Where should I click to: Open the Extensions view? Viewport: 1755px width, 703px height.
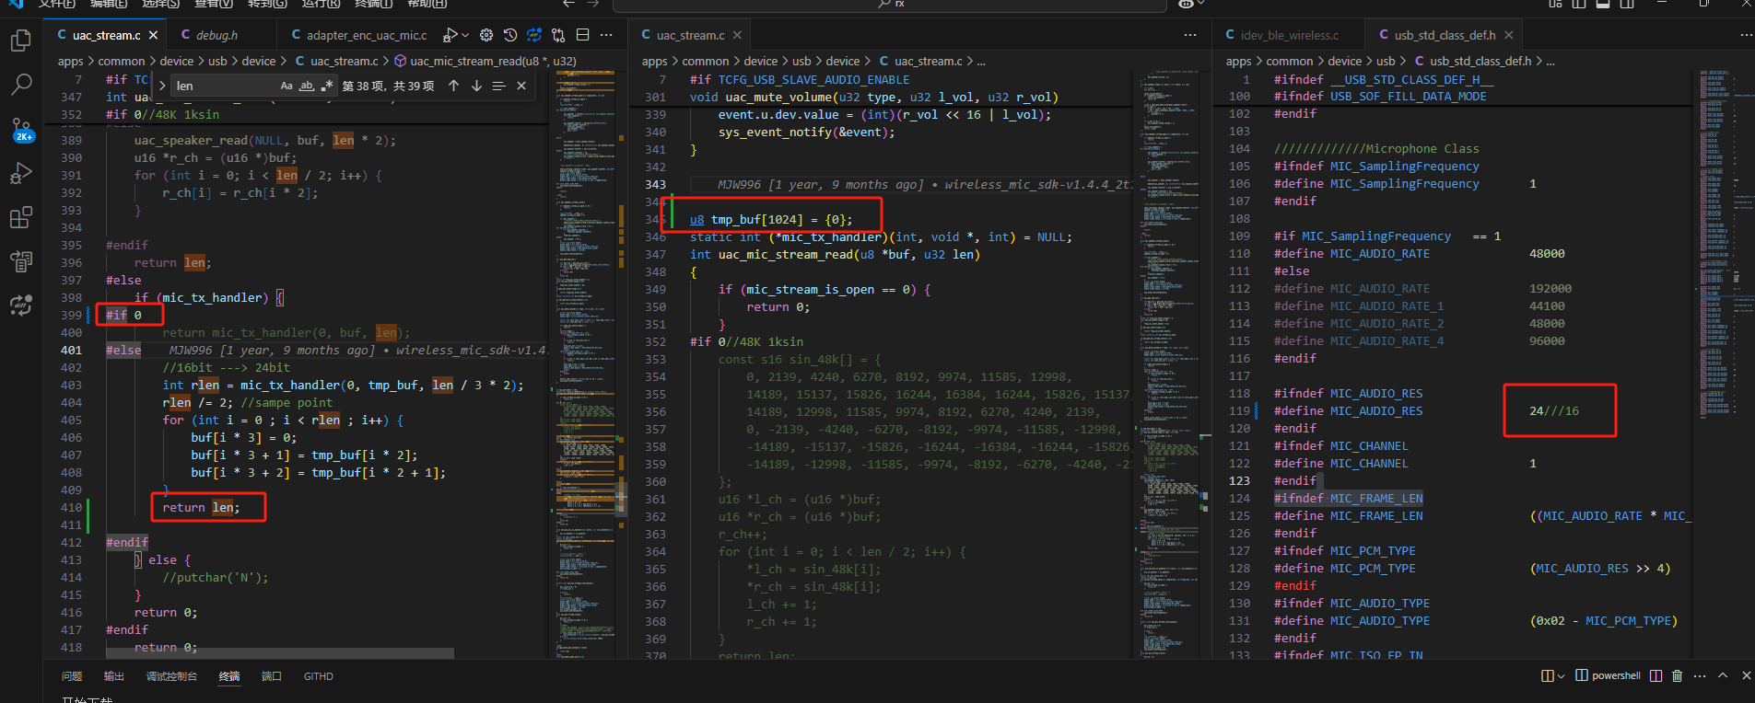[20, 217]
